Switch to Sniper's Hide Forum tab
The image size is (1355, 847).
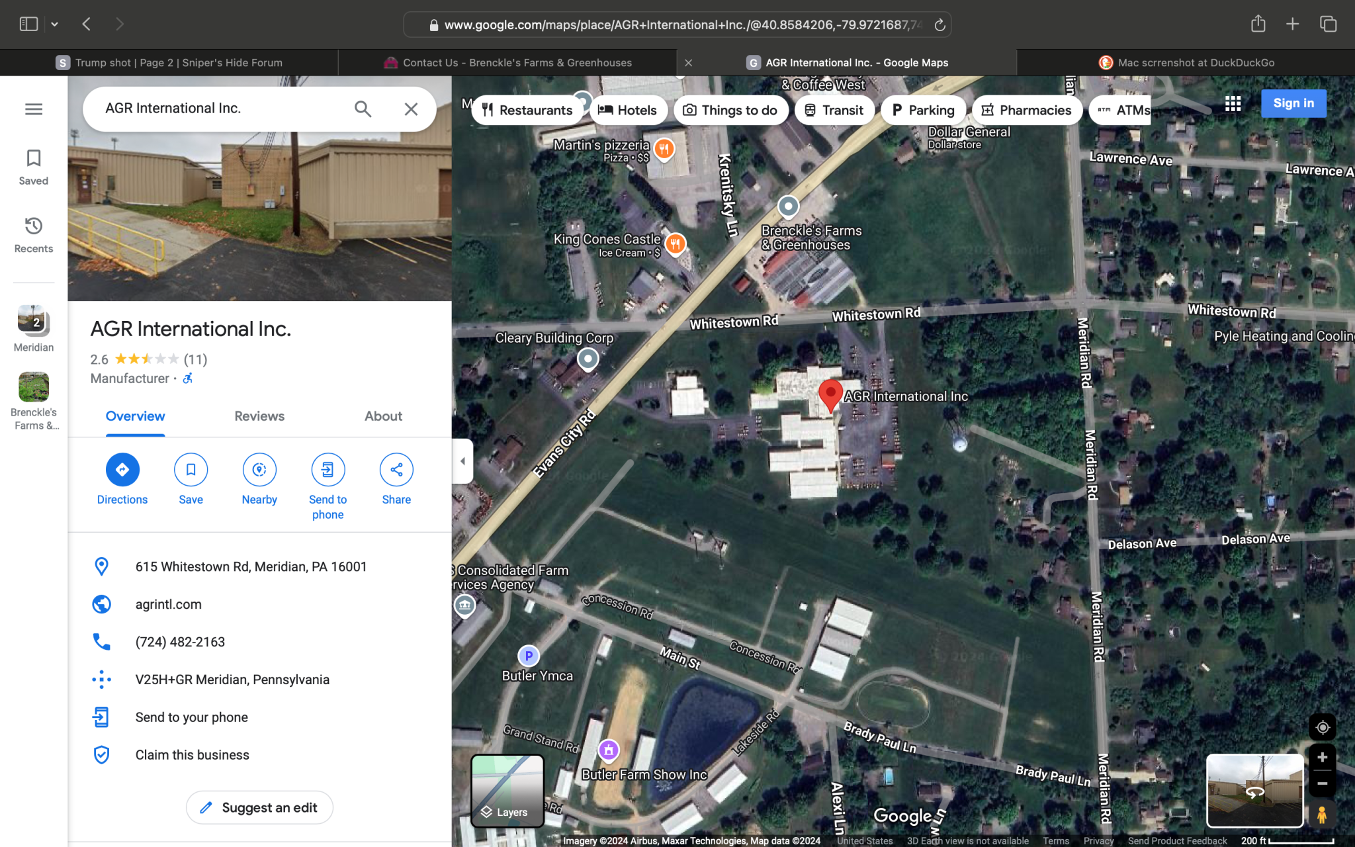click(169, 63)
